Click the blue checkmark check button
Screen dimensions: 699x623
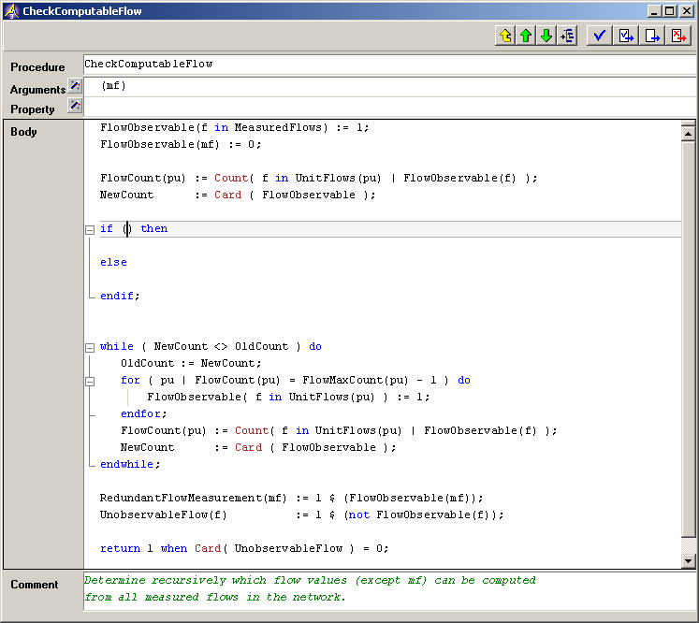pyautogui.click(x=599, y=36)
